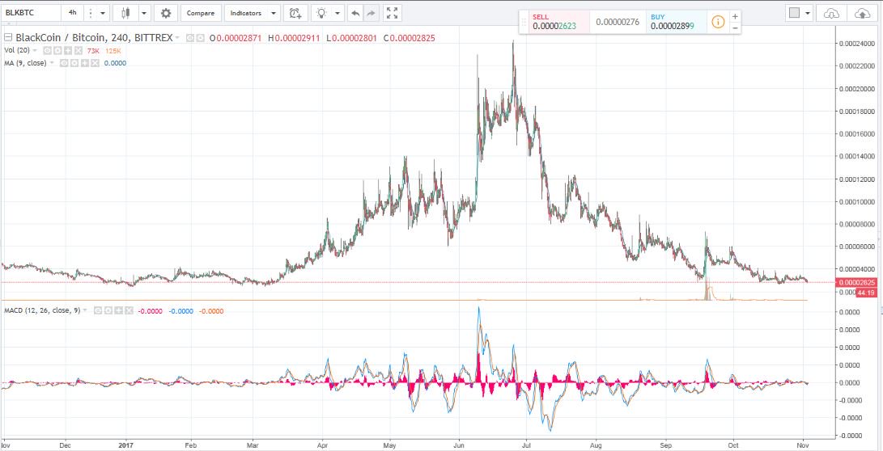
Task: Click plus icon next to Vol (20)
Action: coord(68,51)
